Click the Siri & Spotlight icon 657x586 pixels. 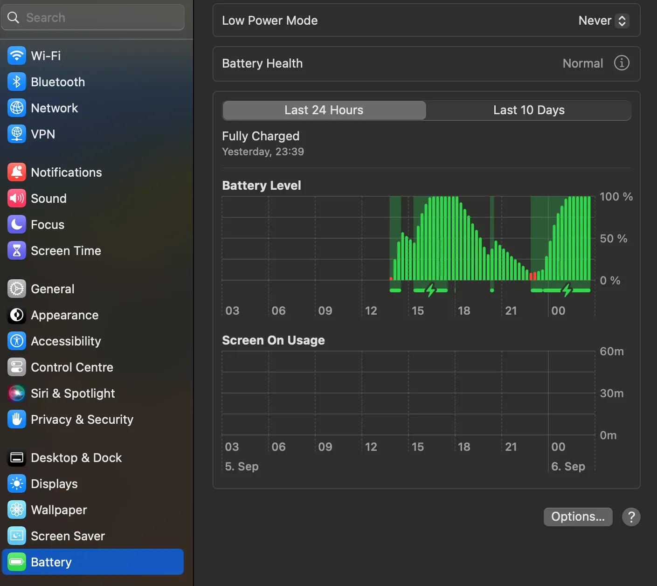pyautogui.click(x=17, y=393)
